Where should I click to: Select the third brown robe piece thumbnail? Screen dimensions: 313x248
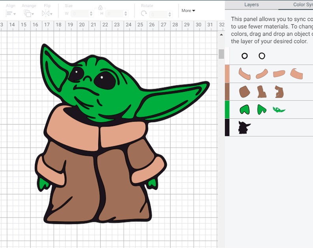279,92
